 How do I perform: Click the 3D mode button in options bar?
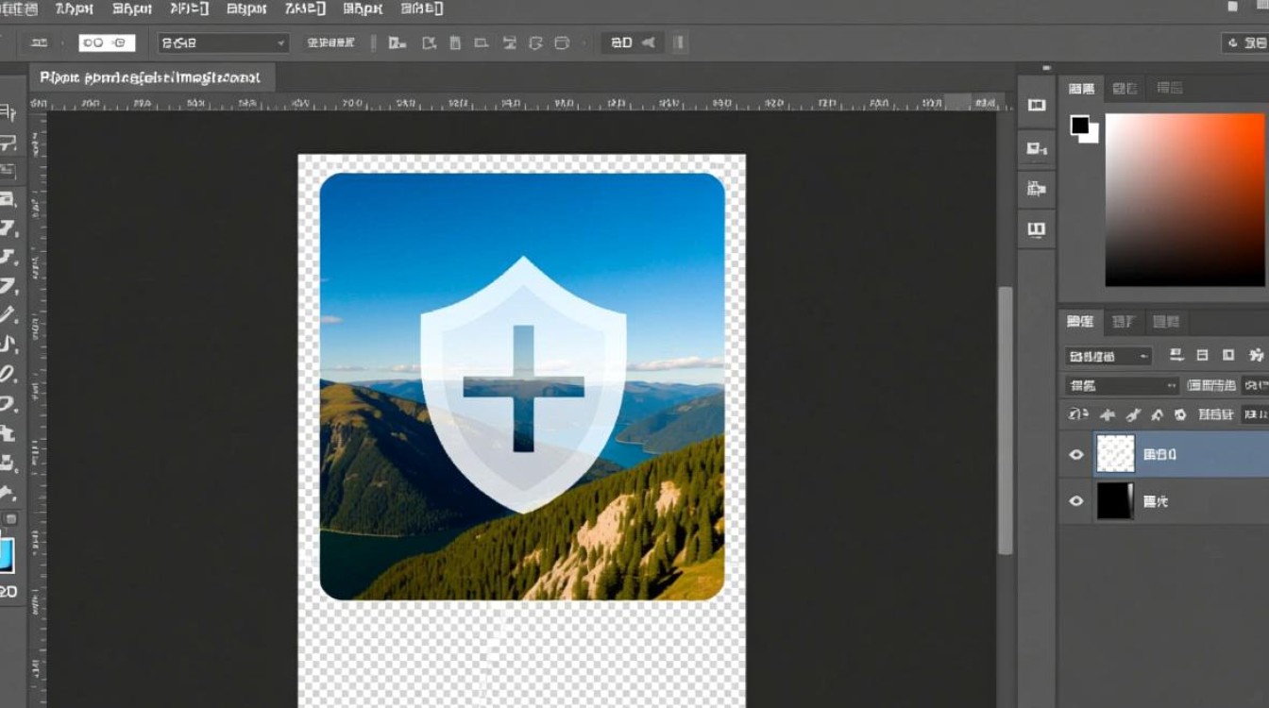[x=620, y=42]
